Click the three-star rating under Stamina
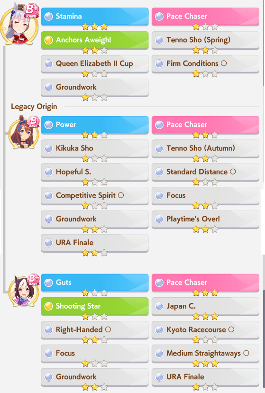Image resolution: width=265 pixels, height=393 pixels. 95,27
